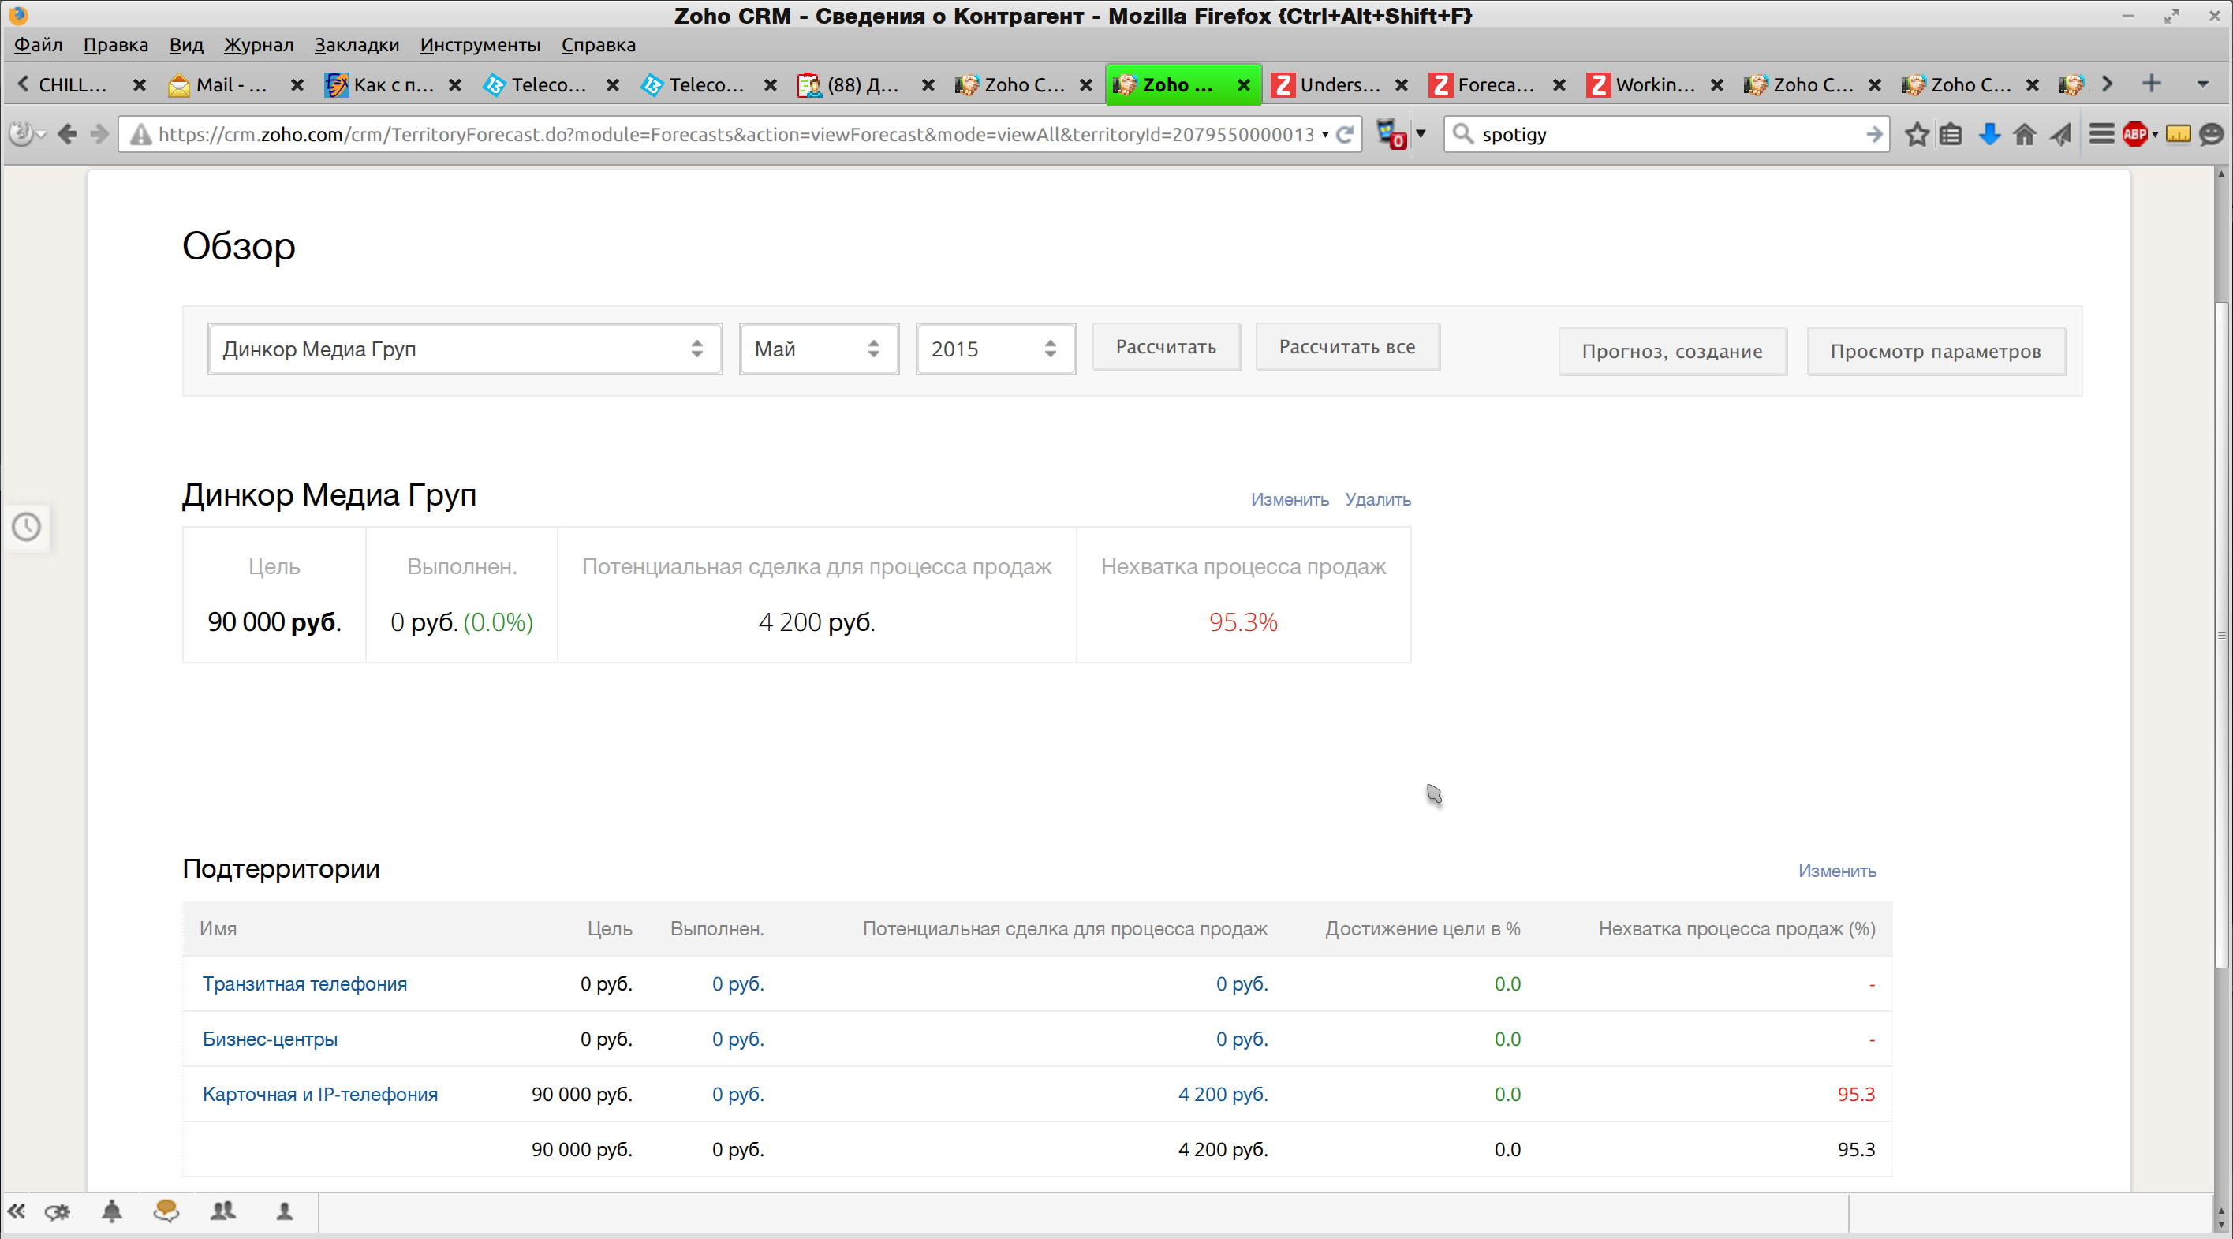The height and width of the screenshot is (1239, 2233).
Task: Click the browser Forward arrow
Action: tap(99, 134)
